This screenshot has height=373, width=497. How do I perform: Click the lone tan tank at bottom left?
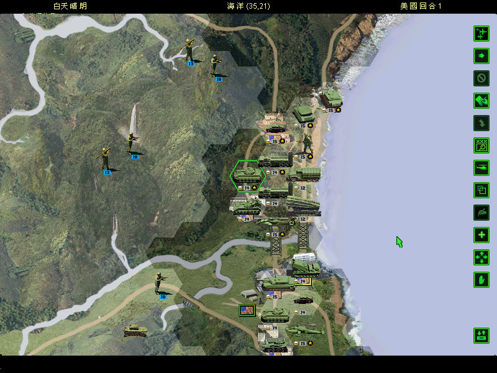(x=134, y=330)
